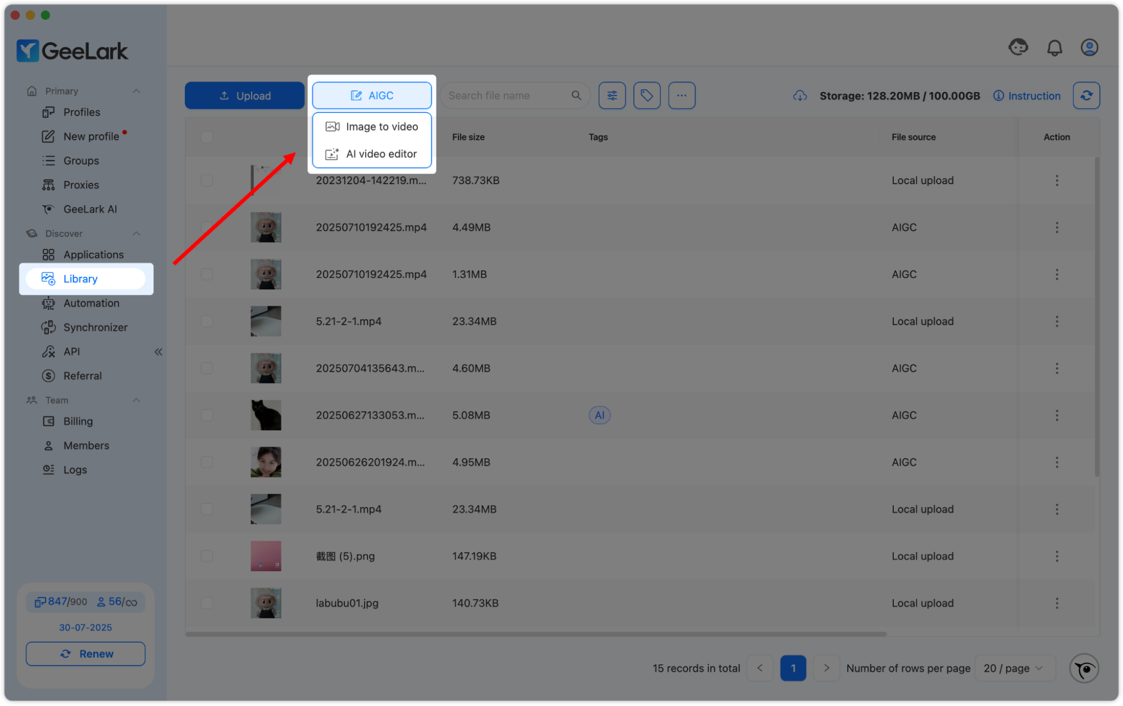The width and height of the screenshot is (1123, 706).
Task: Open the 20 / page rows dropdown
Action: [x=1015, y=668]
